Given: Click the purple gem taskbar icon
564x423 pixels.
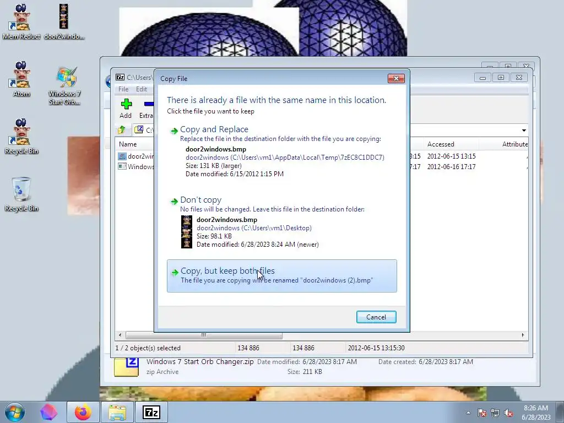Looking at the screenshot, I should point(49,412).
